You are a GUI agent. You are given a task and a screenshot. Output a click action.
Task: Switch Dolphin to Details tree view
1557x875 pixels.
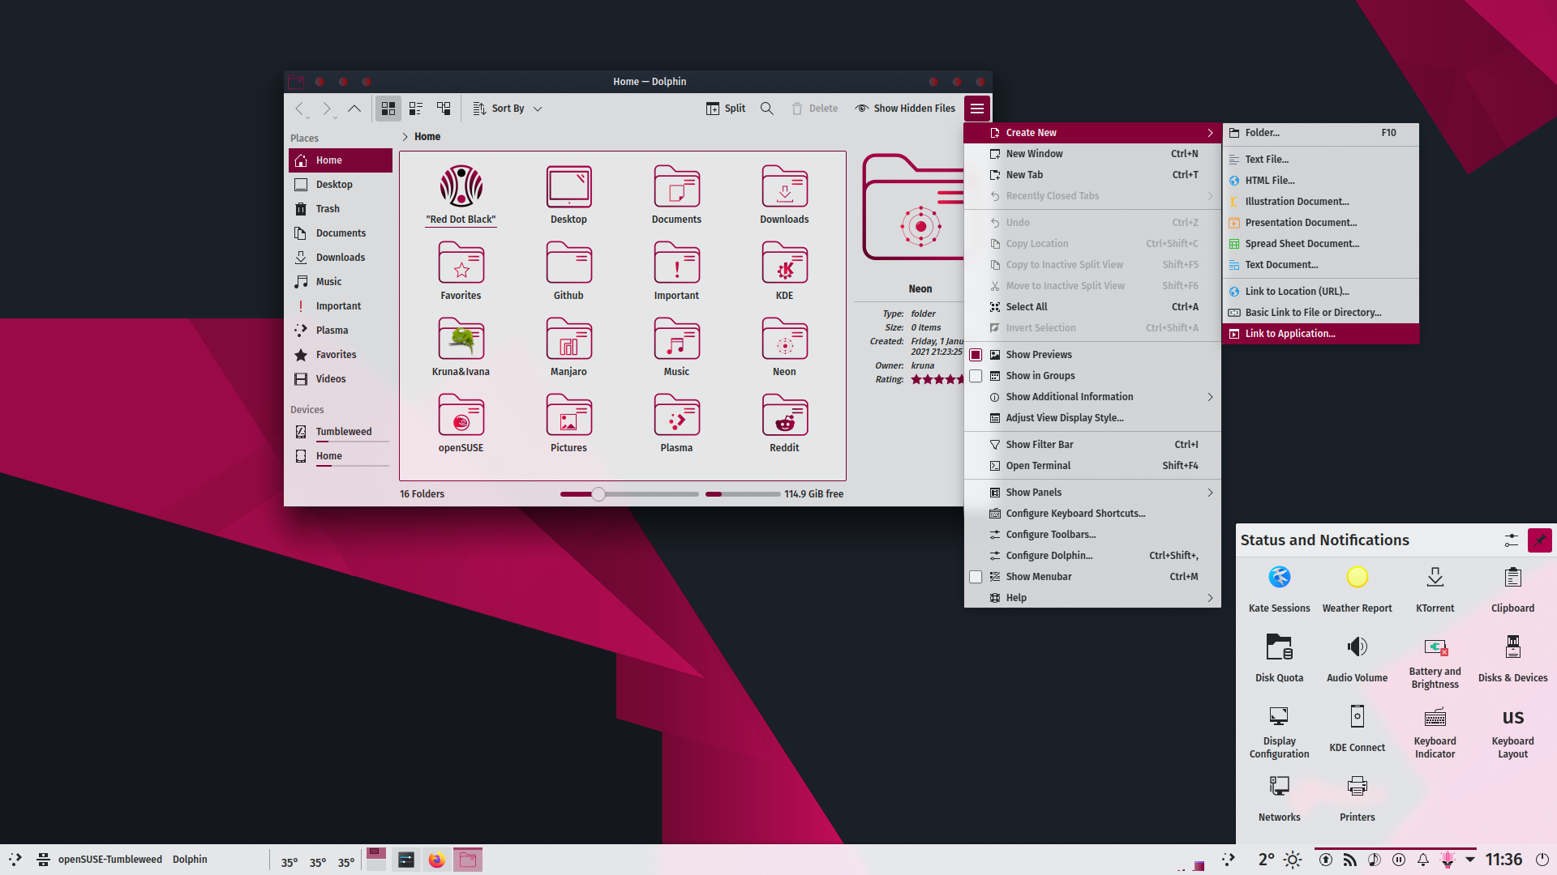[444, 108]
